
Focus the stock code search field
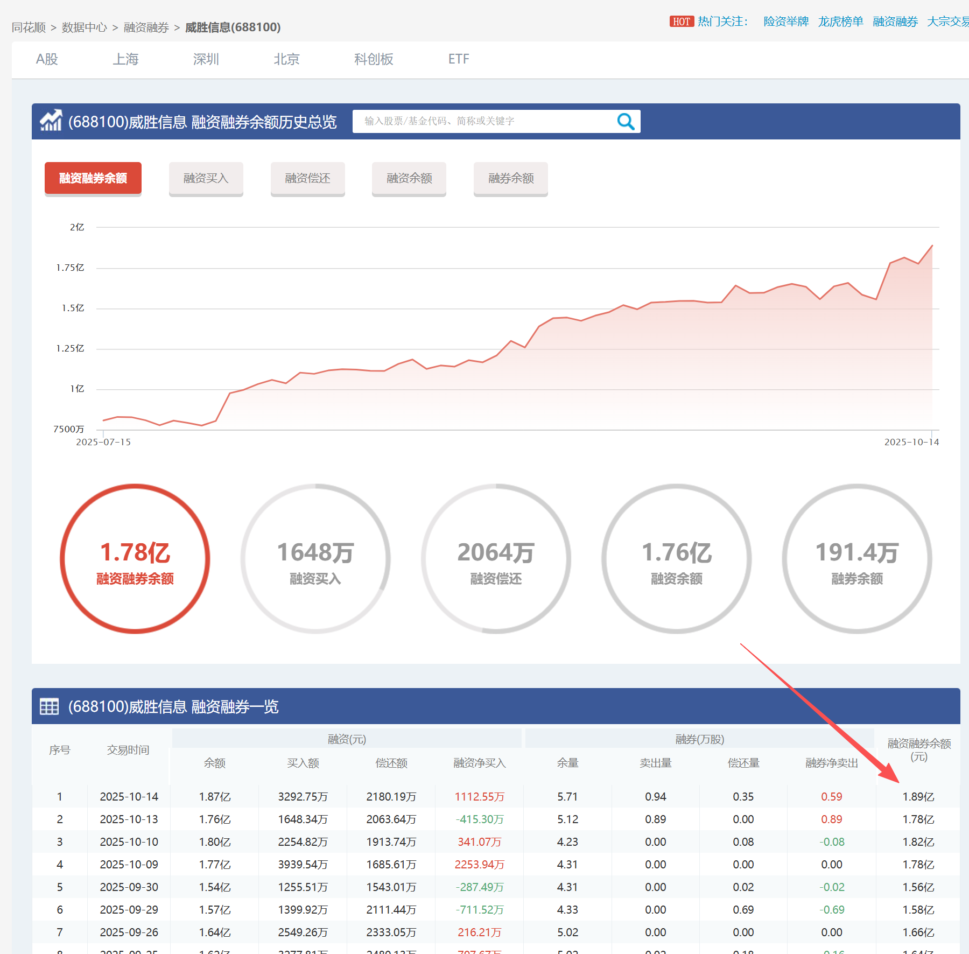[x=484, y=121]
